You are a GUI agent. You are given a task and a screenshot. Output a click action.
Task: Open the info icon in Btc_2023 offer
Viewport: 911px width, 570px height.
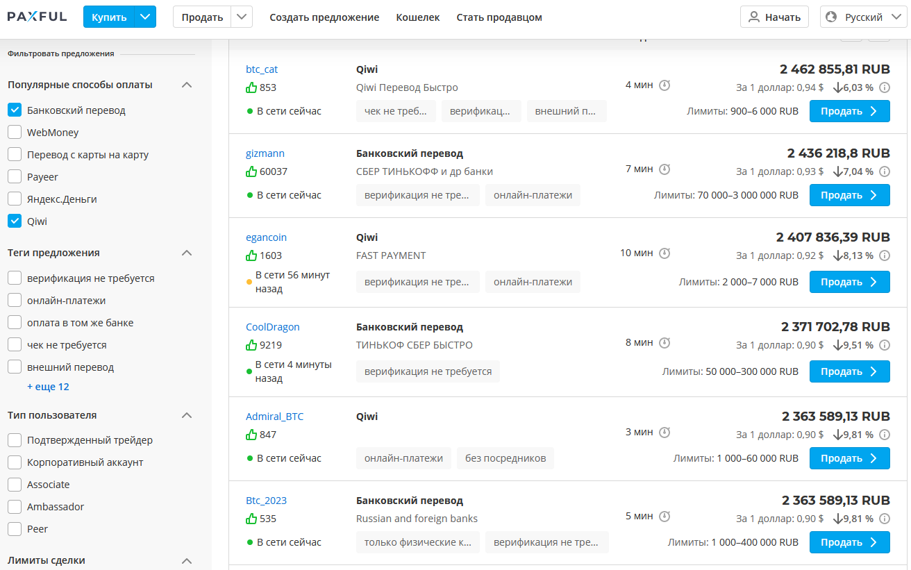pyautogui.click(x=885, y=519)
